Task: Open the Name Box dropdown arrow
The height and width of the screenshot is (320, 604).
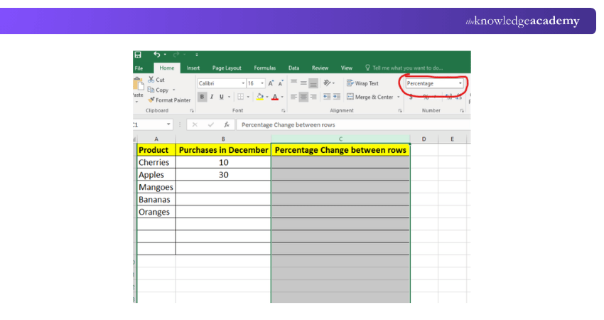Action: click(x=168, y=124)
